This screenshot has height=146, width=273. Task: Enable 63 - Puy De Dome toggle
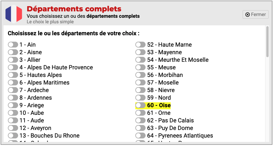[x=140, y=128]
